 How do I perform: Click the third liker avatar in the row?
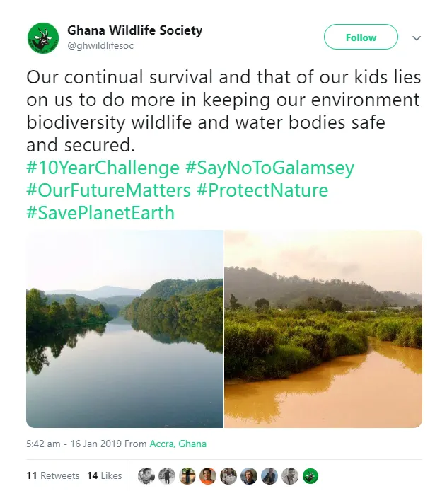tap(187, 475)
